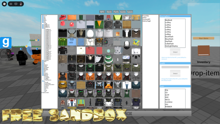Viewport: 220px width, 124px height.
Task: Select the Robbers tree entry
Action: click(47, 76)
